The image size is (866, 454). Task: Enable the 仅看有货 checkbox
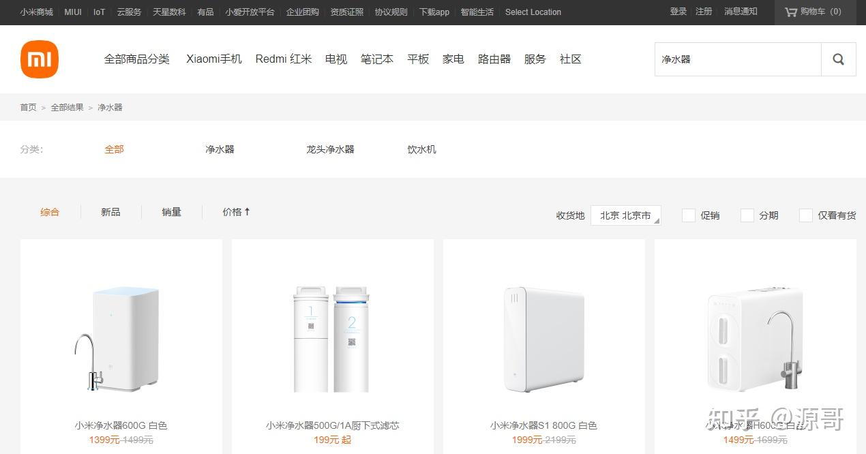(806, 215)
